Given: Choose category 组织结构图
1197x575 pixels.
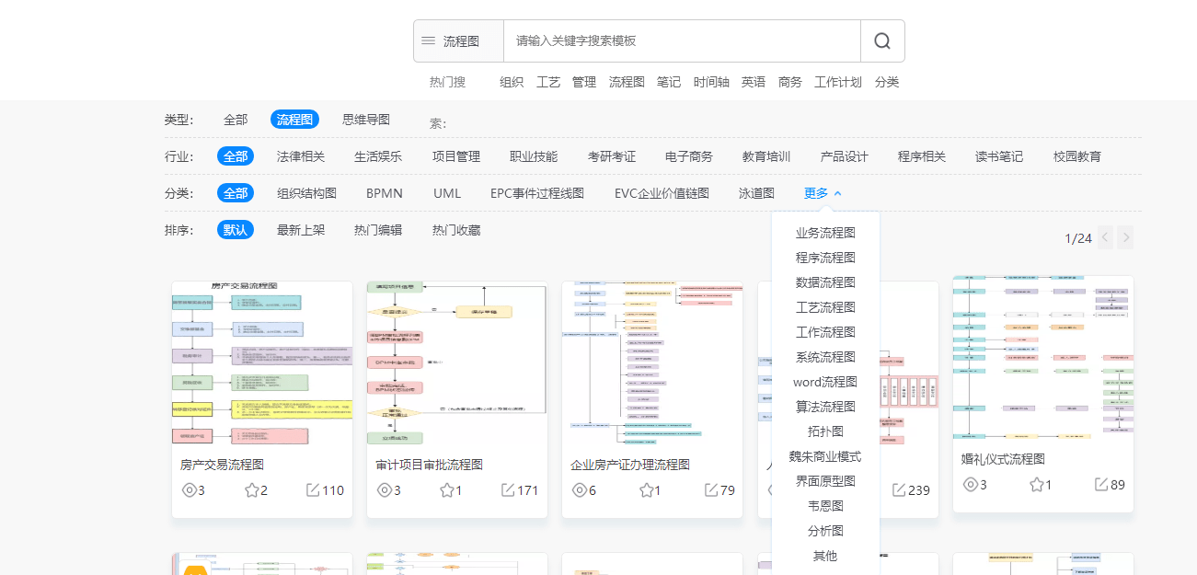Looking at the screenshot, I should coord(307,193).
